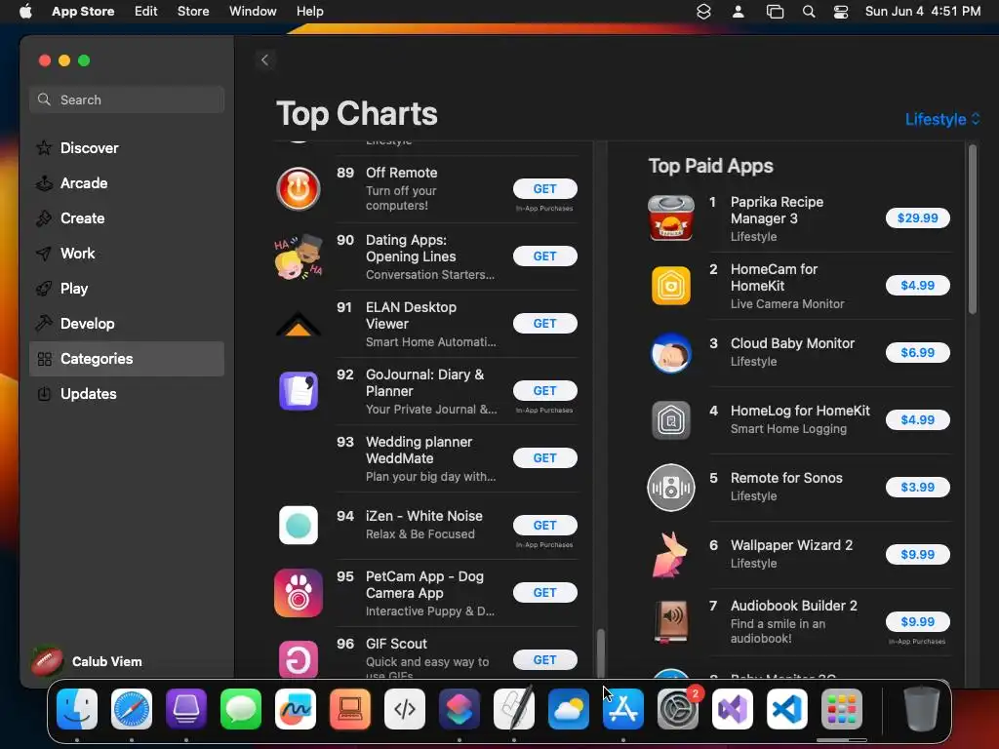
Task: Open the GIF Scout app icon
Action: [299, 659]
